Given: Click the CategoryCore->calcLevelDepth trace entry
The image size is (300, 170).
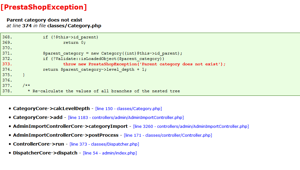Looking at the screenshot, I should pos(51,108).
